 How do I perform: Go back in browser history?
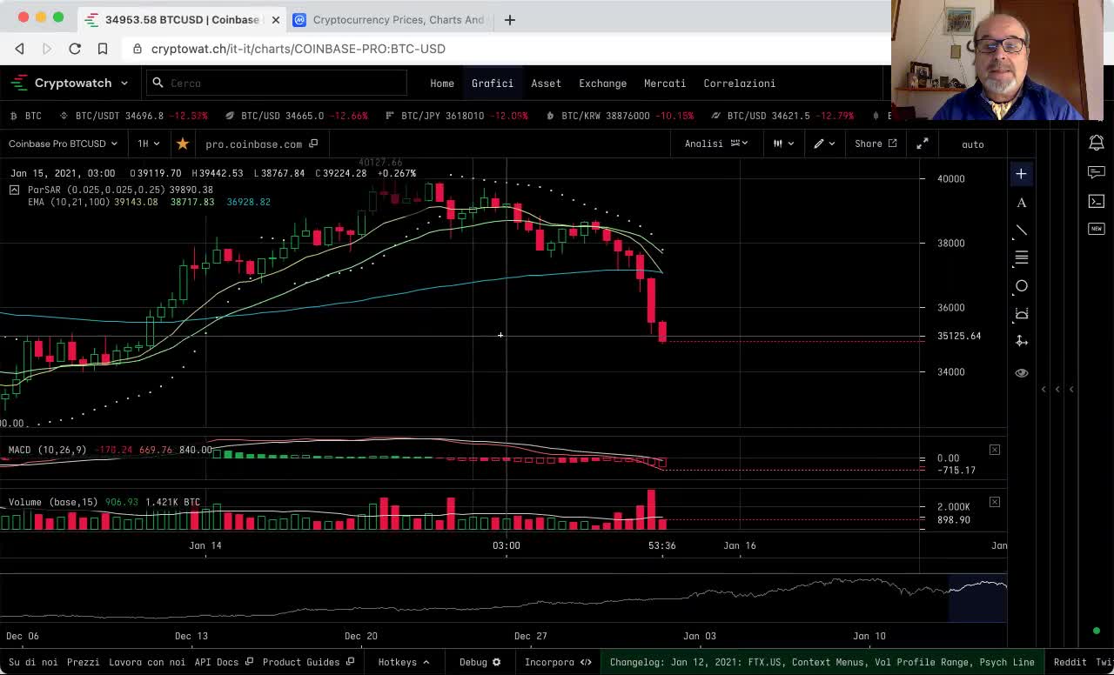click(x=20, y=49)
